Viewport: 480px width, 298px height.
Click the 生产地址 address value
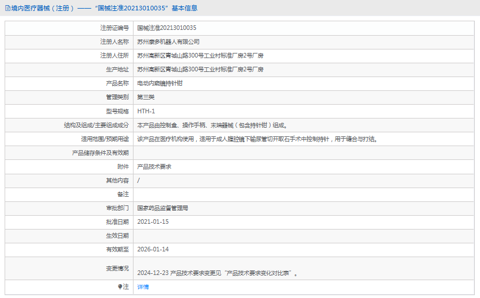[200, 69]
